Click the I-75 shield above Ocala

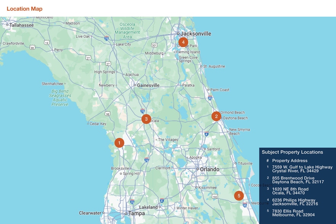(142, 111)
